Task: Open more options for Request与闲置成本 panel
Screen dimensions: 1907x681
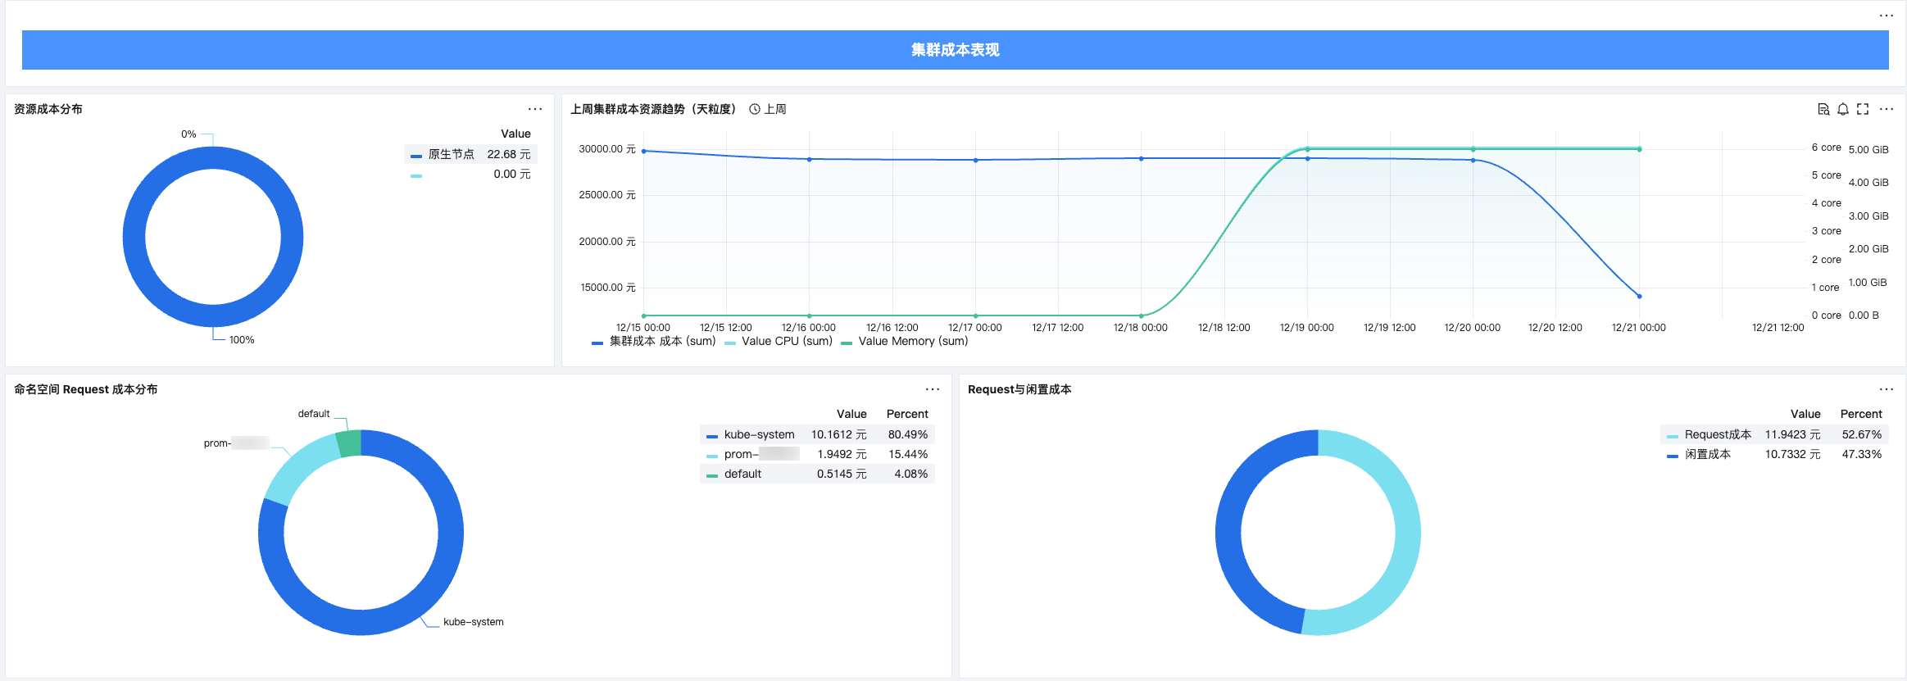Action: point(1887,389)
